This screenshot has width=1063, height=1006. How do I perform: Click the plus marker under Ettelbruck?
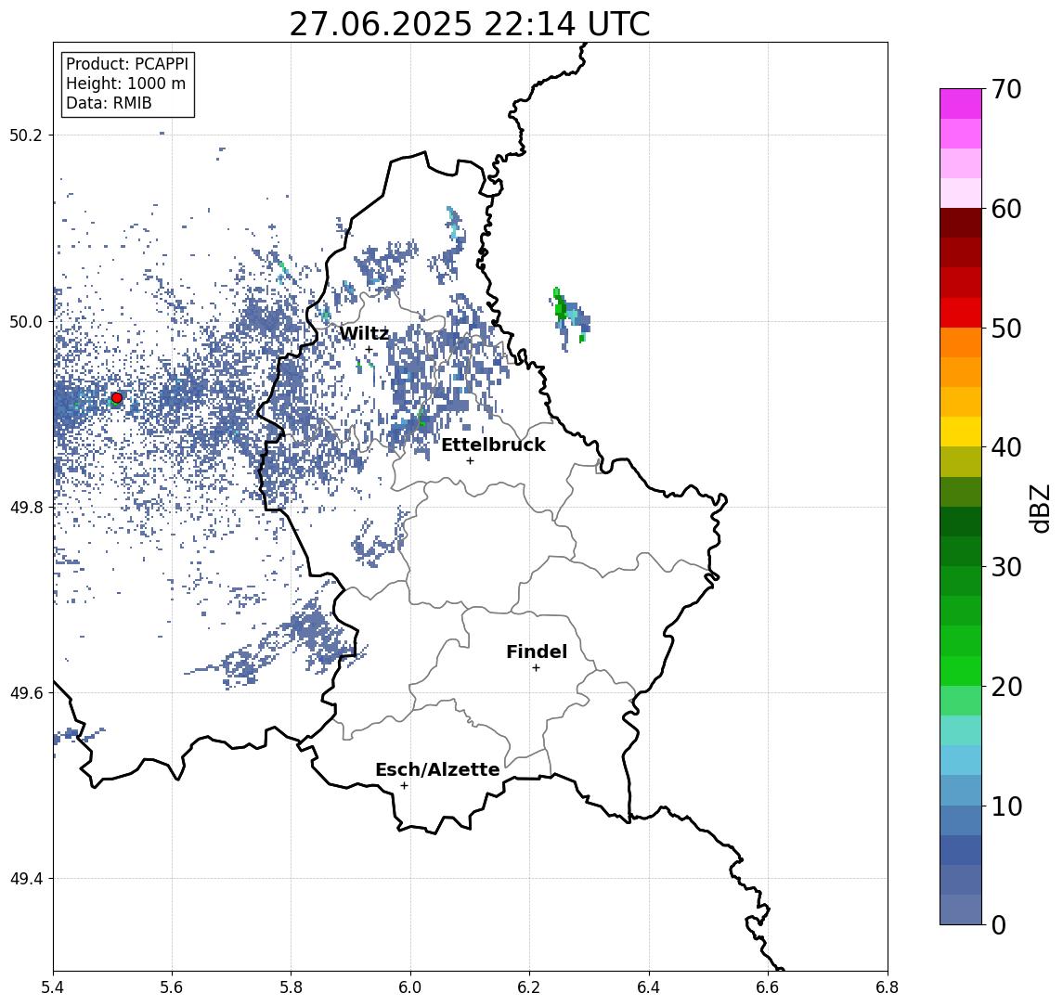click(x=470, y=461)
